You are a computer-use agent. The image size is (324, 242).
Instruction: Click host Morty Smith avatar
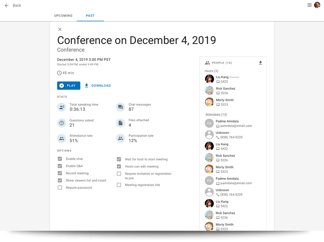pyautogui.click(x=209, y=102)
